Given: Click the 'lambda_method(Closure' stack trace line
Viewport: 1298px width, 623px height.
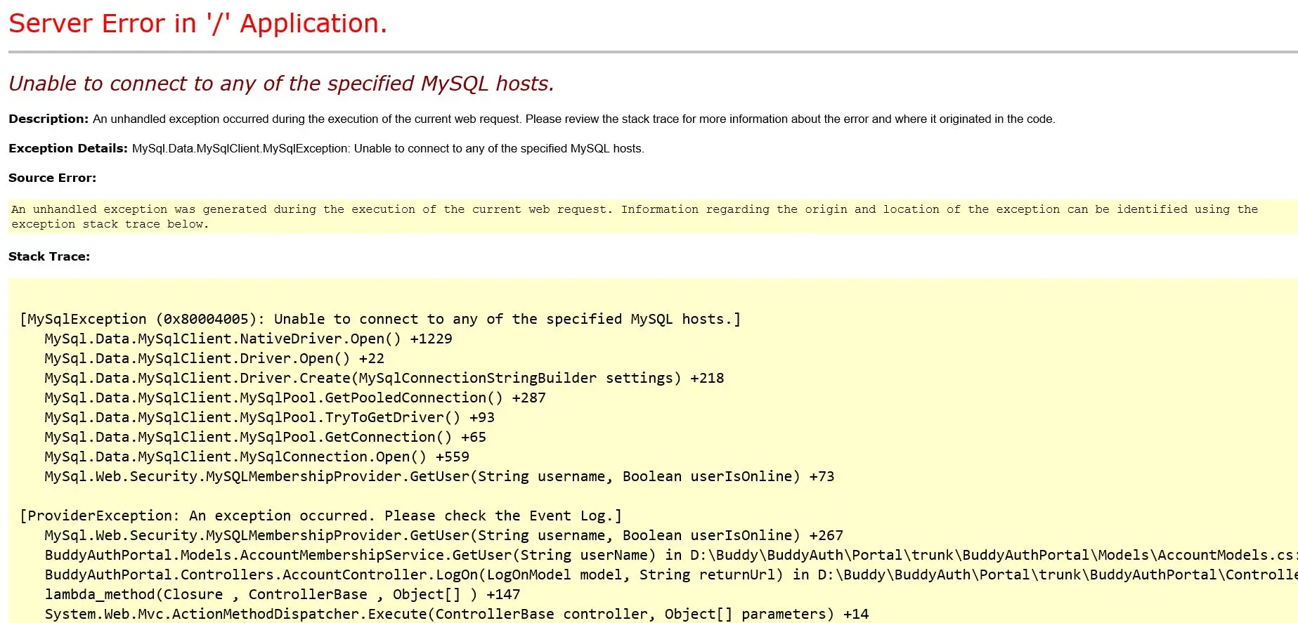Looking at the screenshot, I should click(283, 594).
